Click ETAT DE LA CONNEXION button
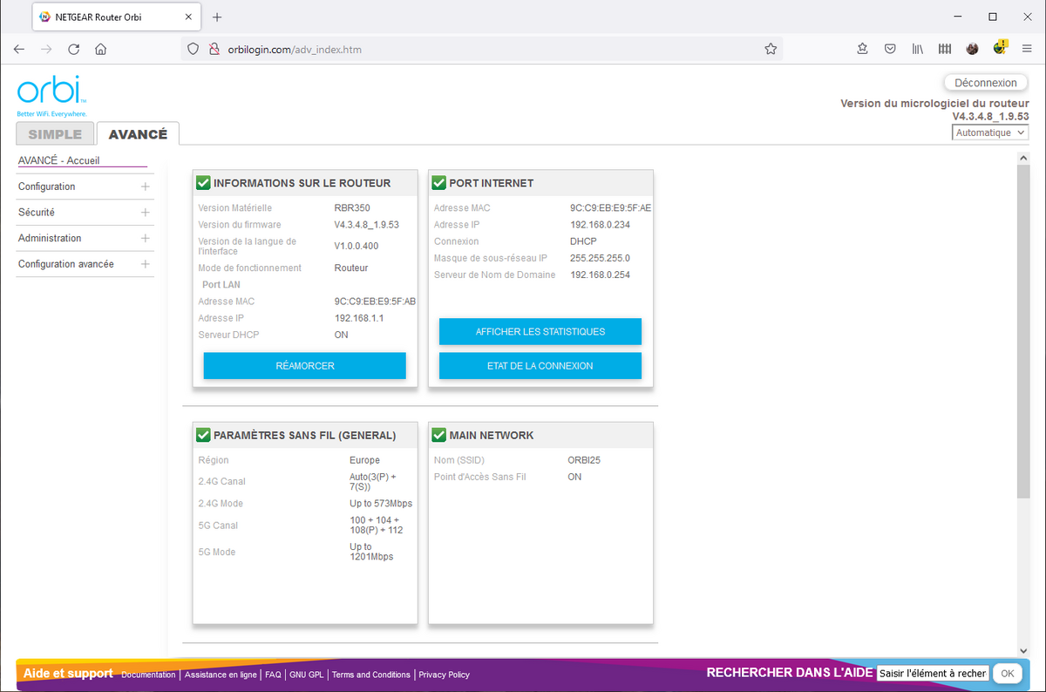The height and width of the screenshot is (692, 1046). click(540, 366)
